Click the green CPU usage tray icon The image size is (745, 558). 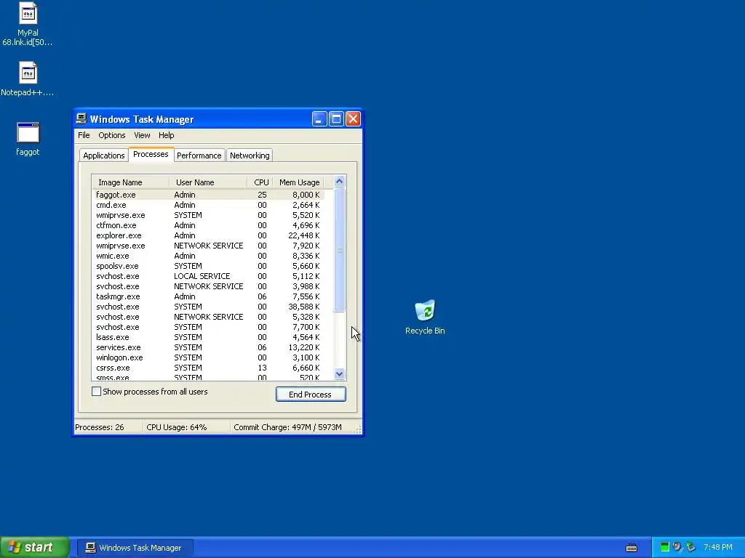click(x=665, y=547)
